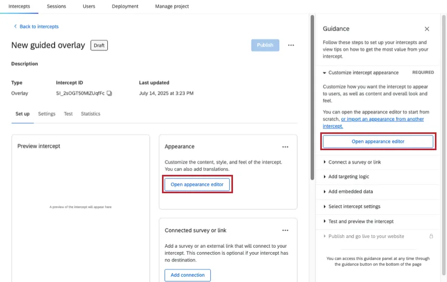Open the Manage project tab
This screenshot has width=447, height=282.
172,6
